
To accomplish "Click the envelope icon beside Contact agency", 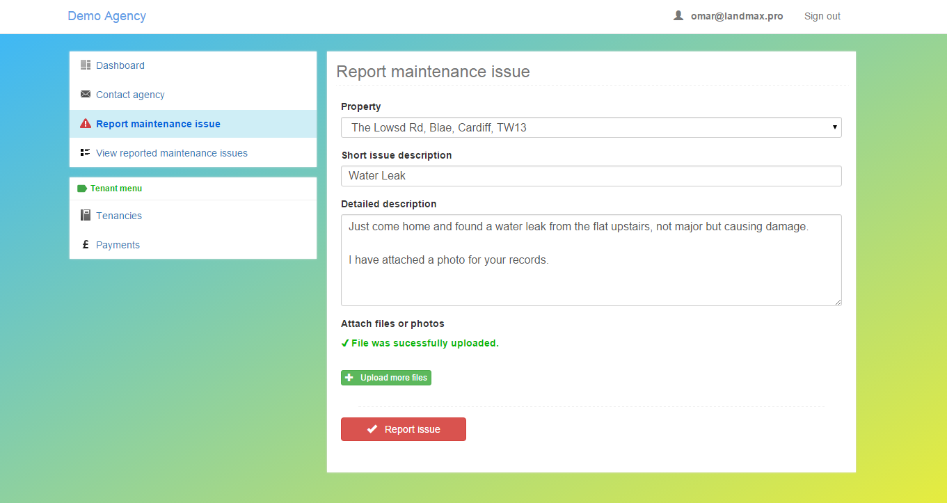I will [86, 95].
